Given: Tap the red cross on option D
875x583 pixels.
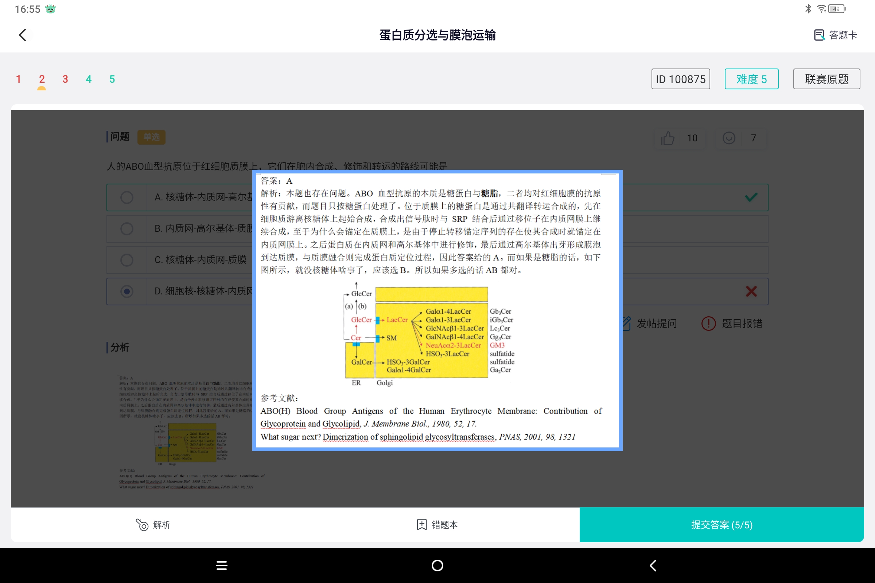Looking at the screenshot, I should [x=751, y=291].
